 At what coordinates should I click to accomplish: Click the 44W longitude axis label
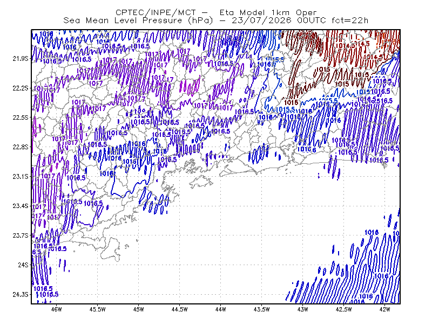[x=221, y=309]
